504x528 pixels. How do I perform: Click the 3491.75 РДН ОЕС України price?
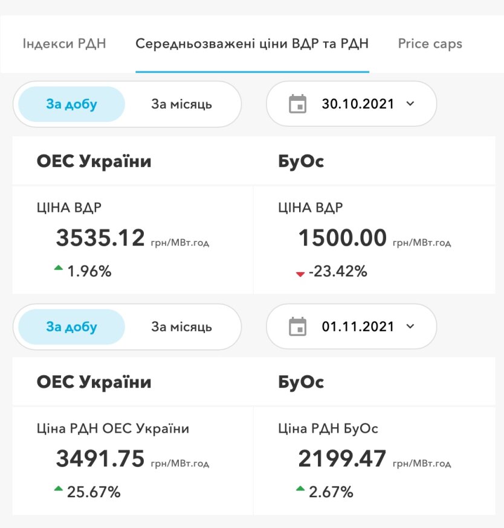(x=100, y=459)
